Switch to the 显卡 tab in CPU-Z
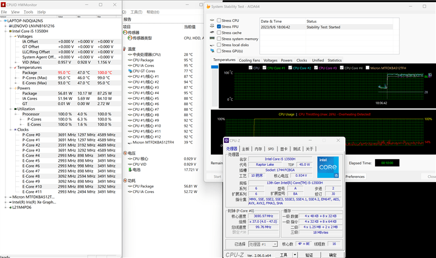 pos(283,149)
